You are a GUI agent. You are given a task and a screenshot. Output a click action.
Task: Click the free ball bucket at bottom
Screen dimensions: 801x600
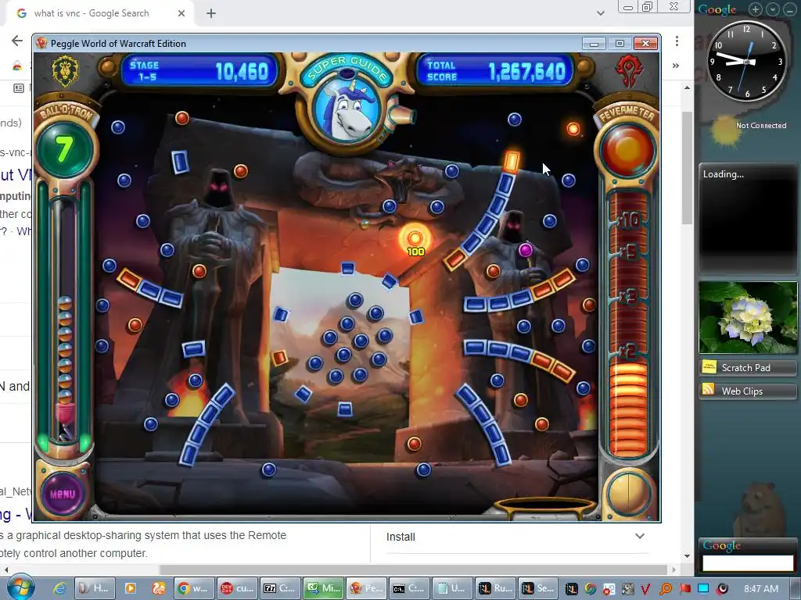click(x=545, y=508)
